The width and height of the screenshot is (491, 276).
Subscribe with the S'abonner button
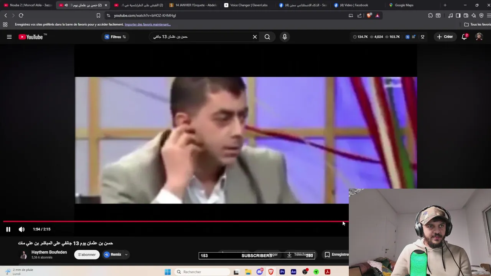click(x=87, y=255)
